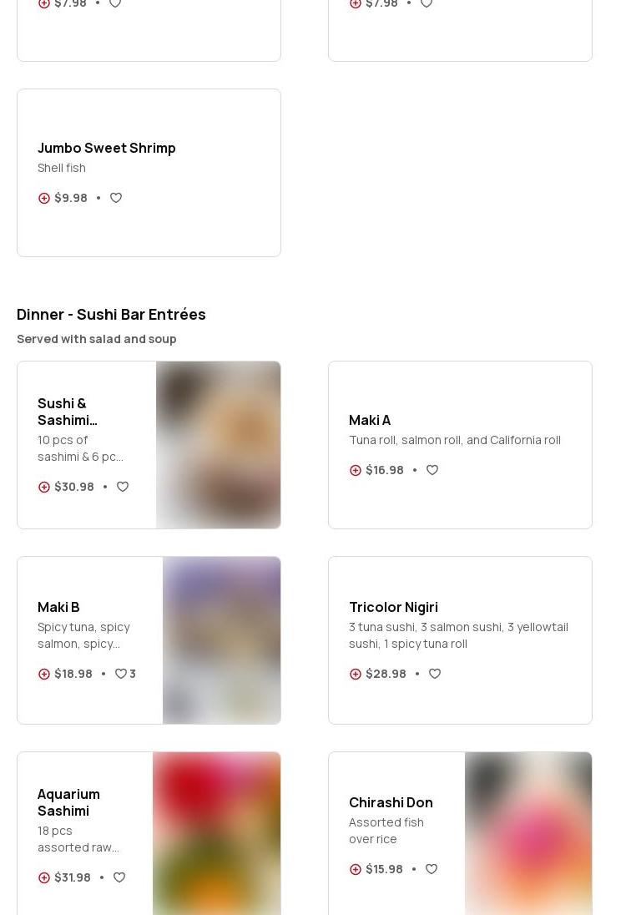Add Chirashi Don to the order
Screen dimensions: 626x915
tap(356, 869)
